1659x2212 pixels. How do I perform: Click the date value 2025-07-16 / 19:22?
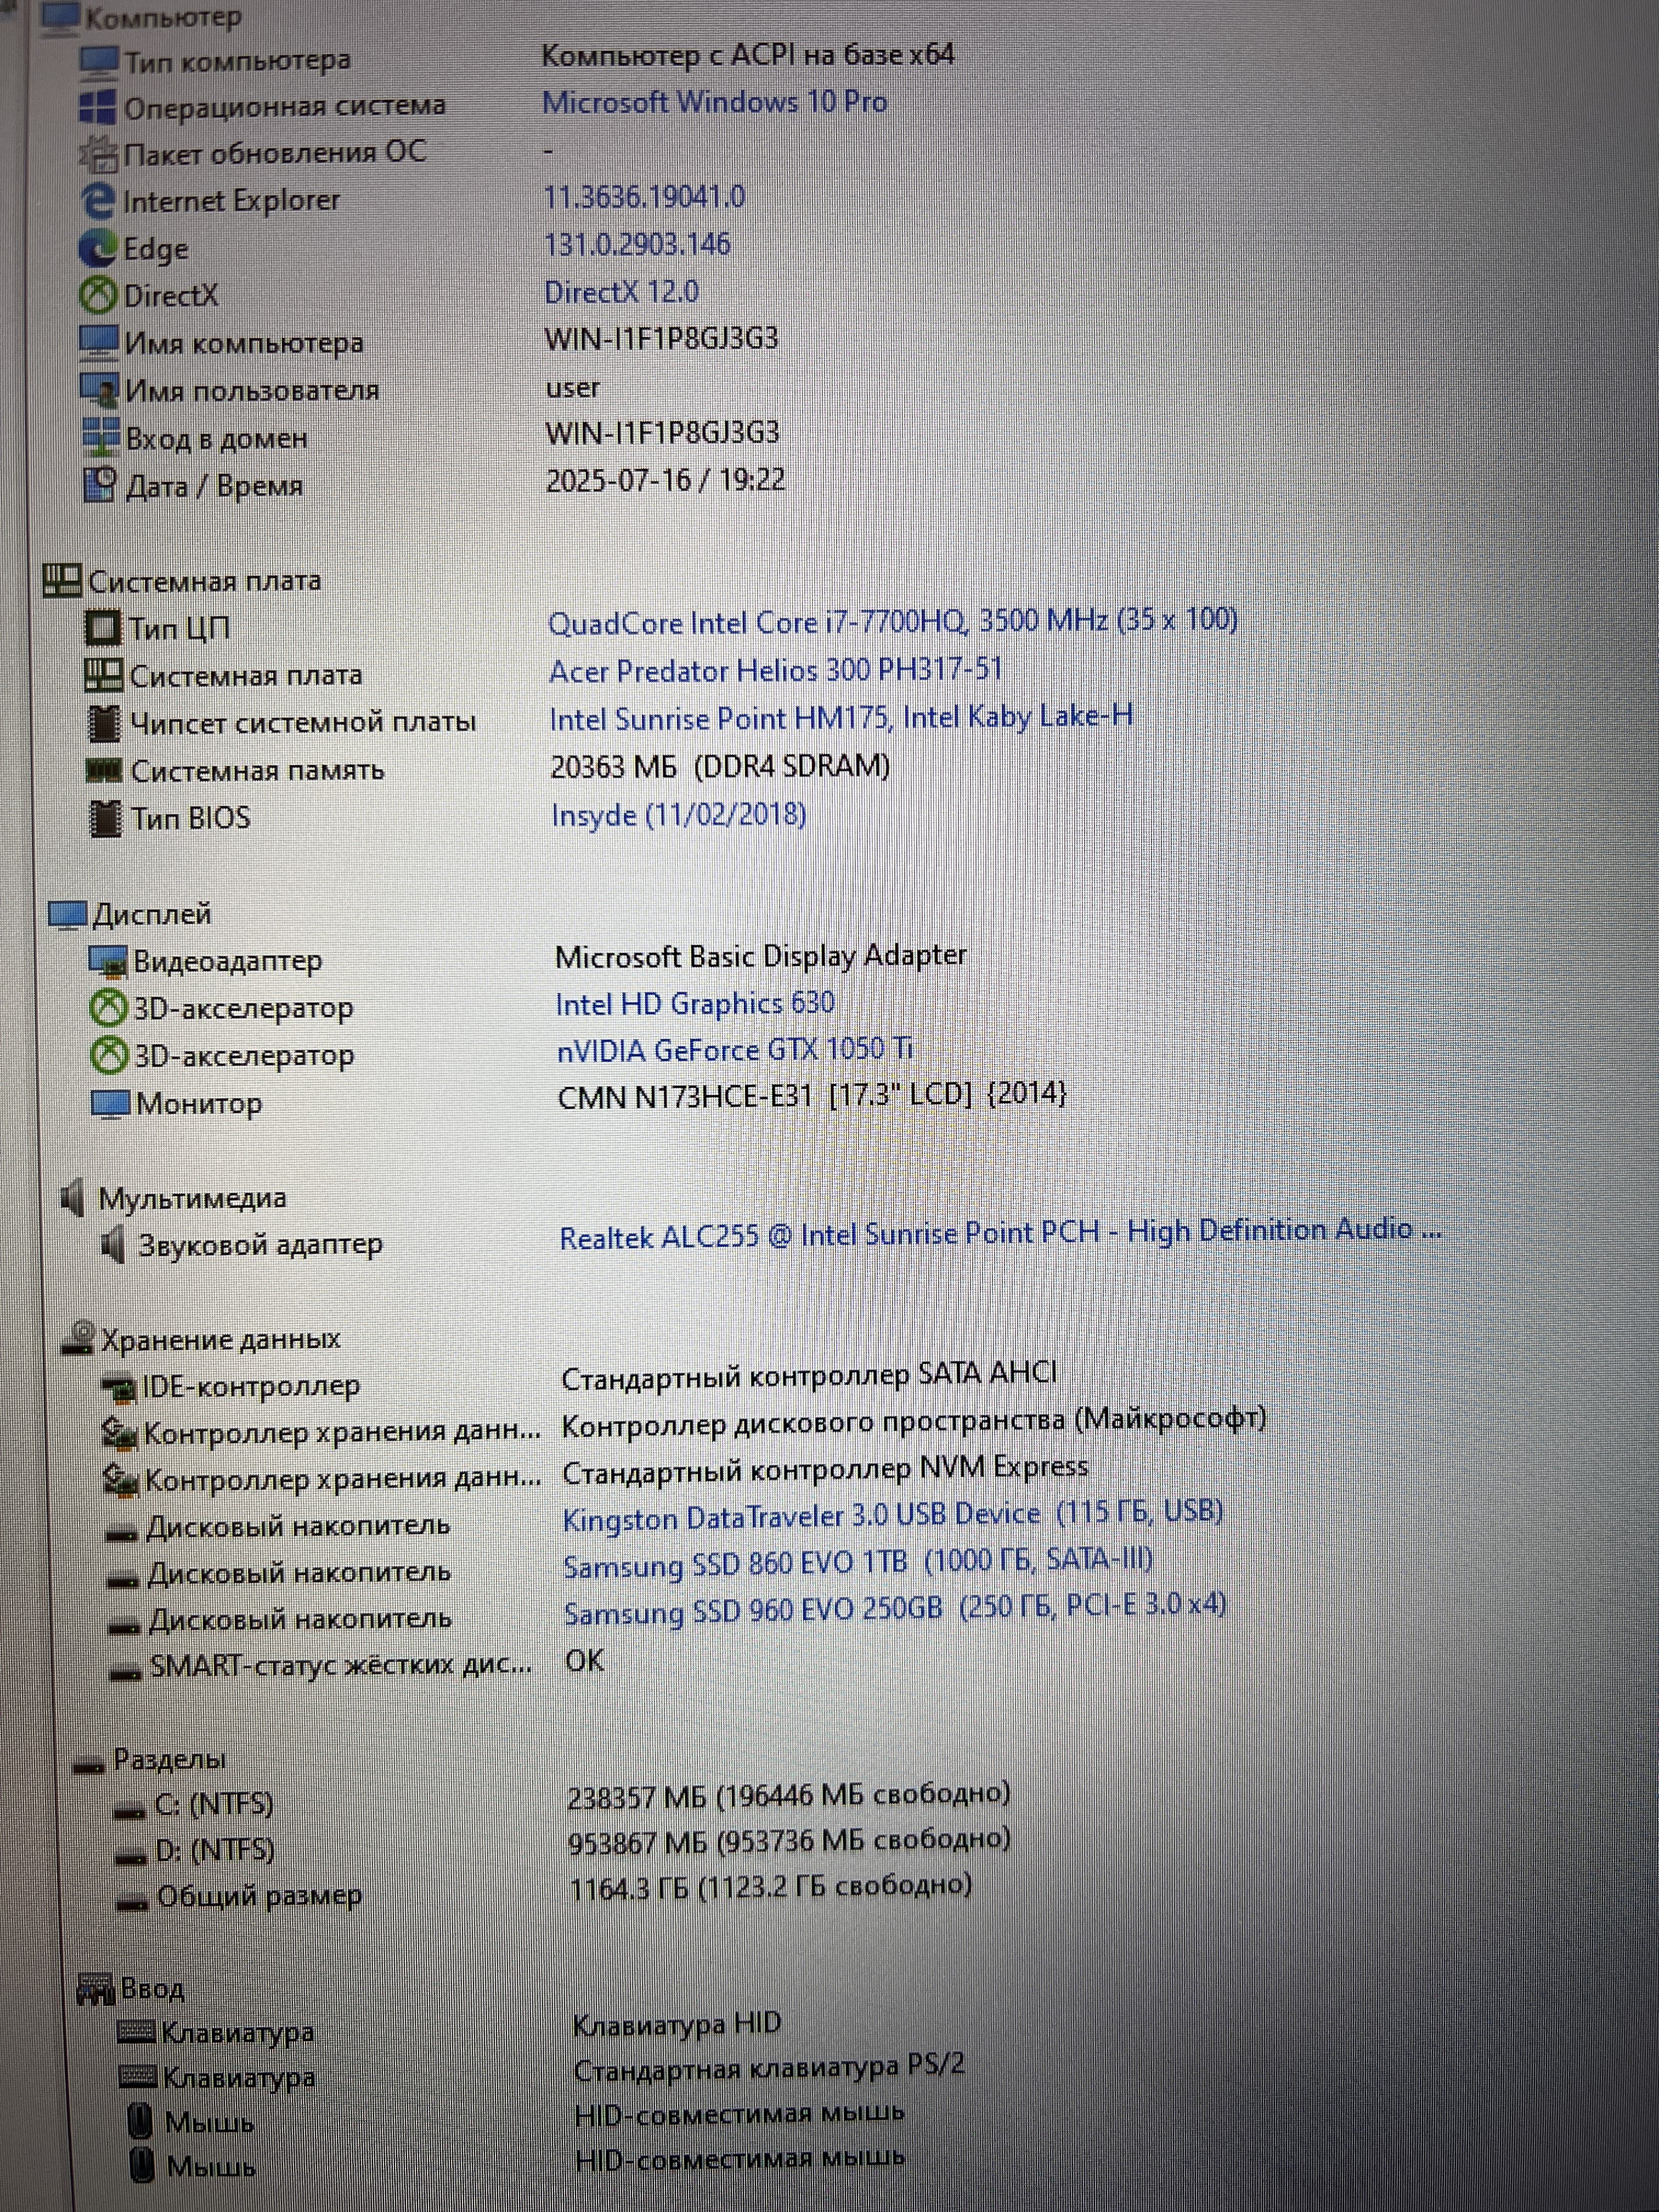click(665, 481)
